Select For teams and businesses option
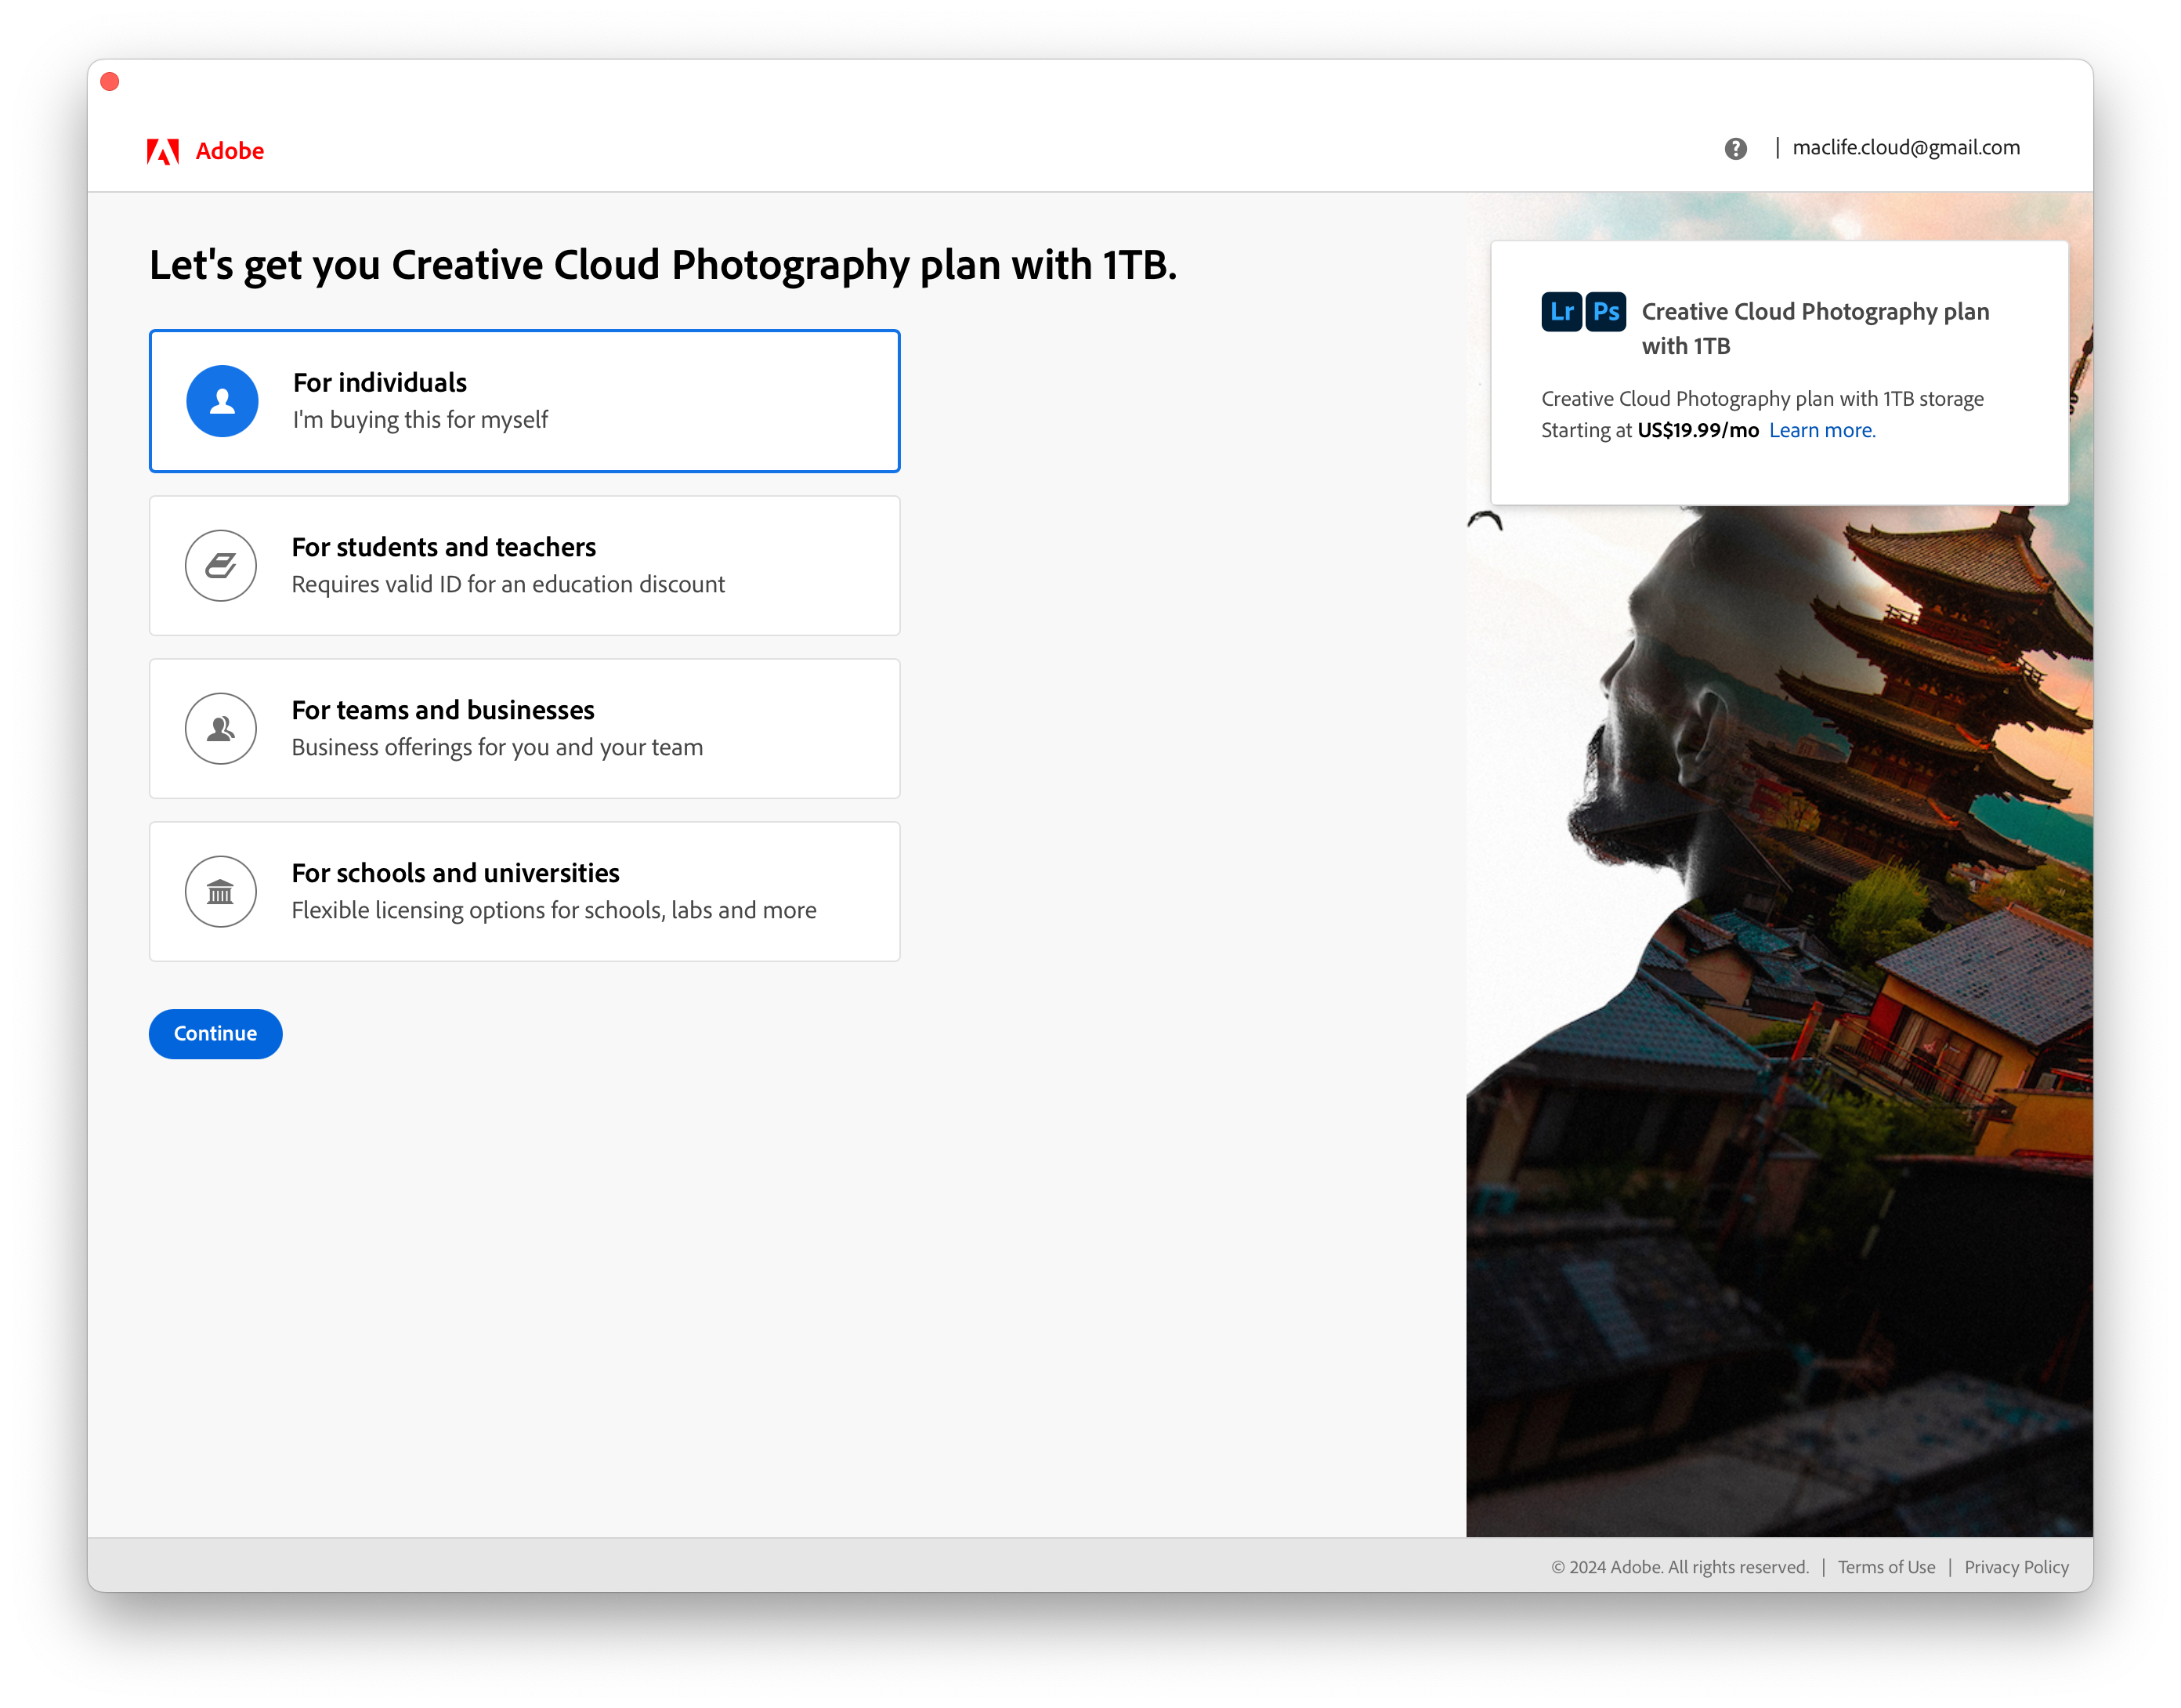 (524, 729)
